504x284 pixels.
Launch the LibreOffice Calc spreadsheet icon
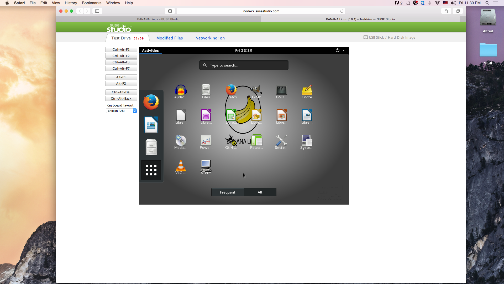231,115
